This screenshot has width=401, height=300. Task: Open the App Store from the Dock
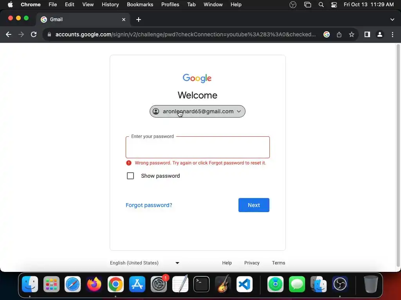[x=137, y=284]
